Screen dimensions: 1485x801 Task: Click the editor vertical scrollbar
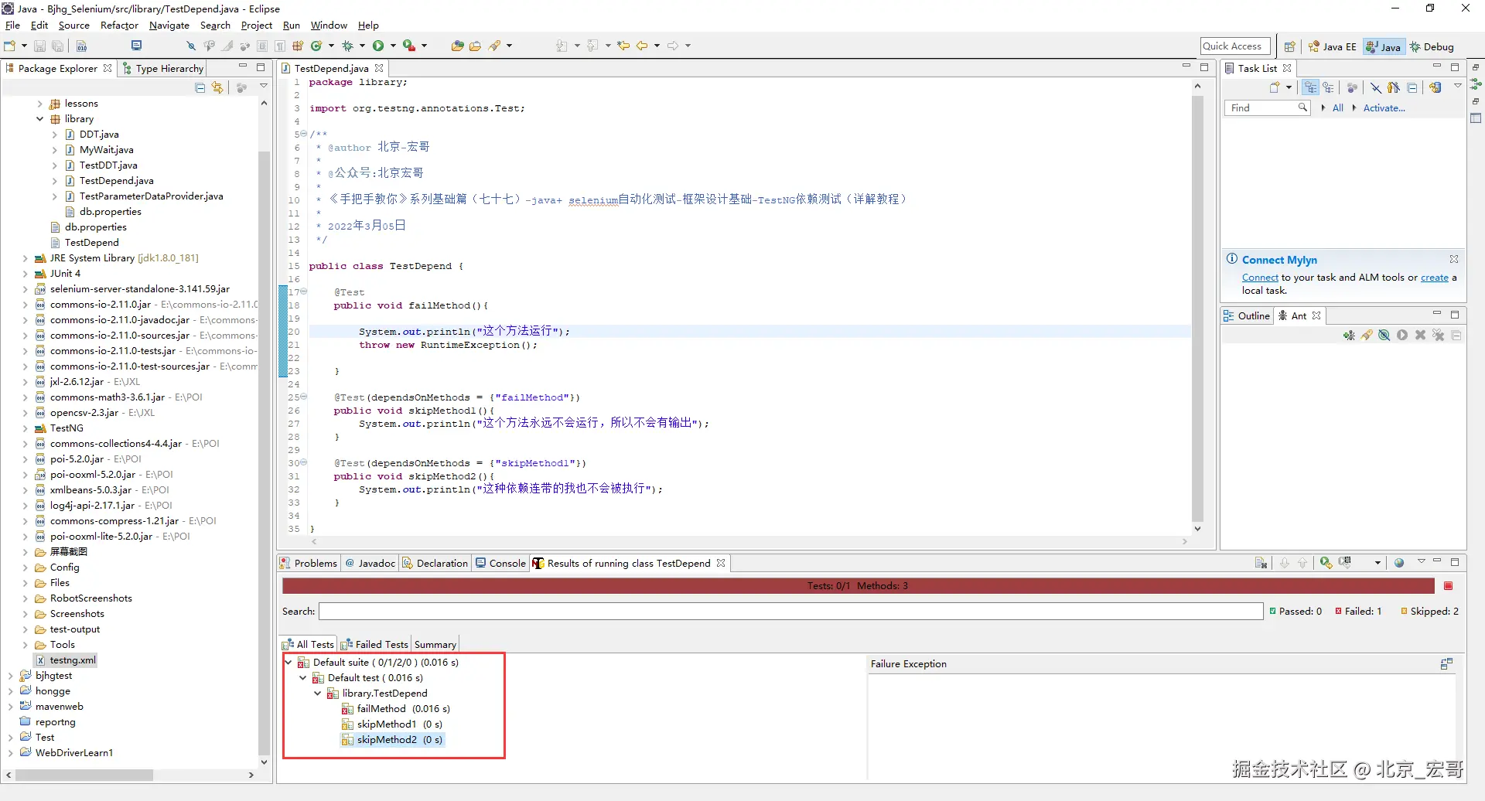click(1197, 309)
